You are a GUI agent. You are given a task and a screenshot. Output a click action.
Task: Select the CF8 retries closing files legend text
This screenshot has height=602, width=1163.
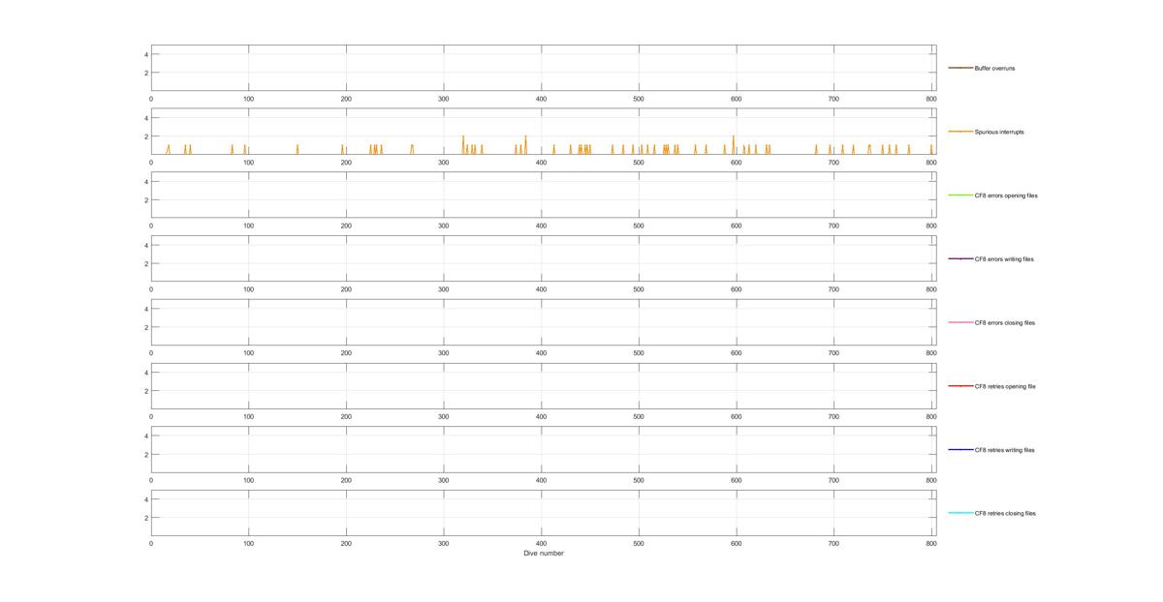(x=1005, y=513)
